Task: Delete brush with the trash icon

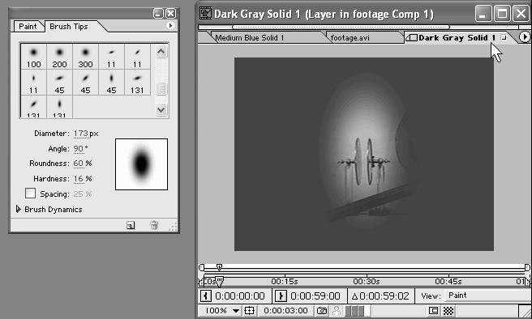Action: pyautogui.click(x=154, y=225)
